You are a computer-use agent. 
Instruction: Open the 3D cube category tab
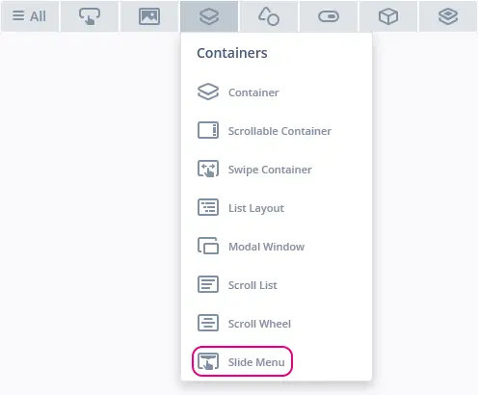pos(388,16)
